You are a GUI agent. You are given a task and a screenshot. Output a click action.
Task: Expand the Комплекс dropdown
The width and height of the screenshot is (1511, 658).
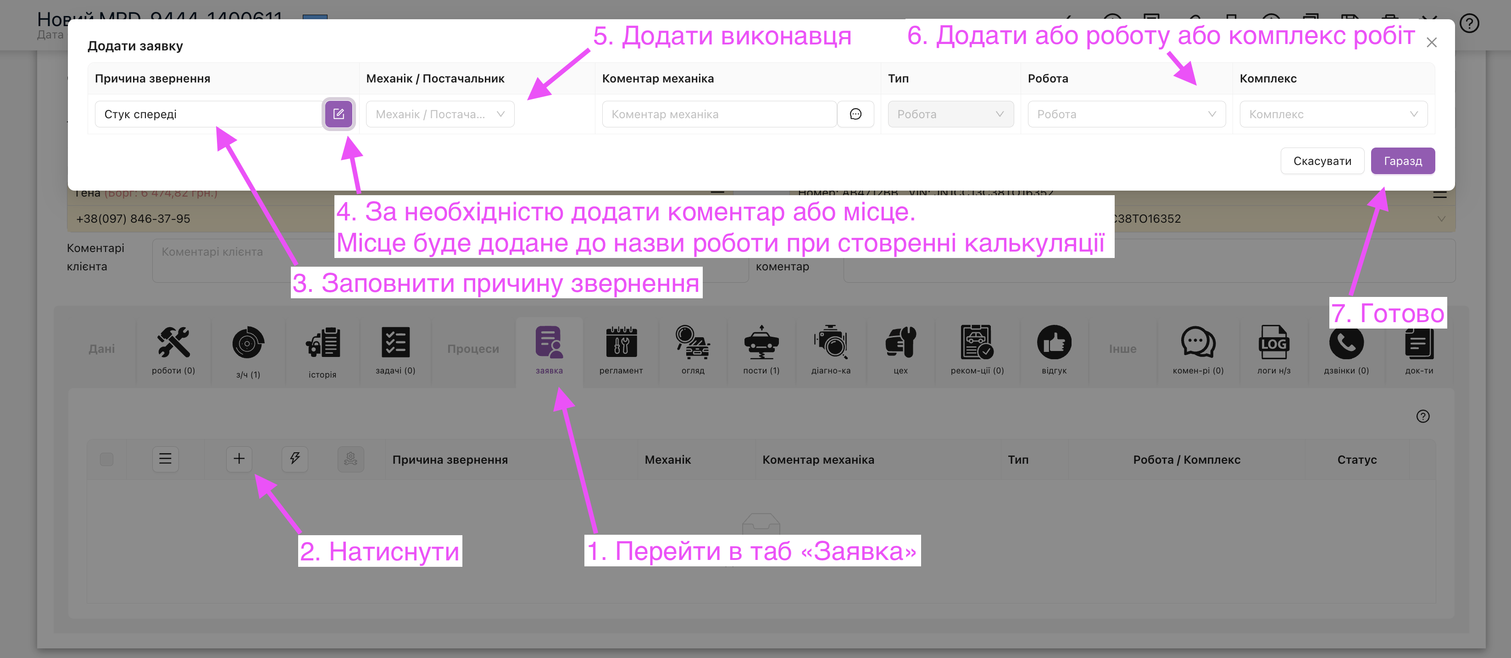tap(1333, 114)
